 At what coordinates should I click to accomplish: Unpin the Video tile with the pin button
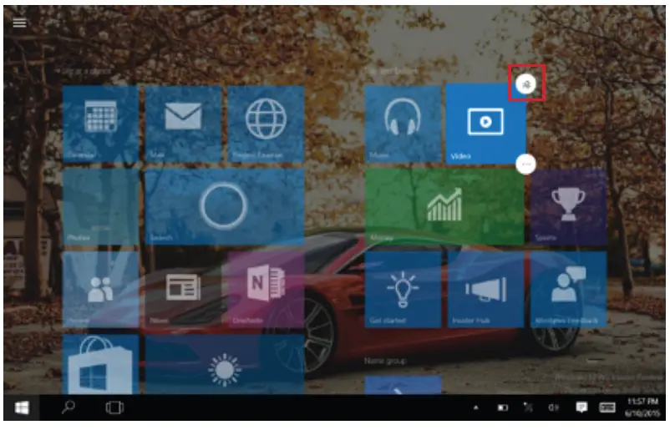click(x=526, y=84)
